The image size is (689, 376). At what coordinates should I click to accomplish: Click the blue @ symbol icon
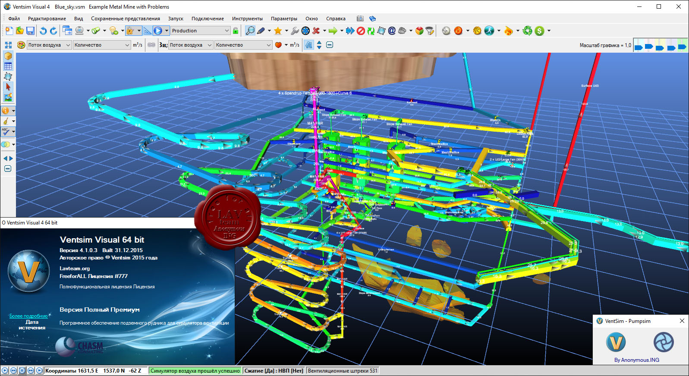pos(392,31)
